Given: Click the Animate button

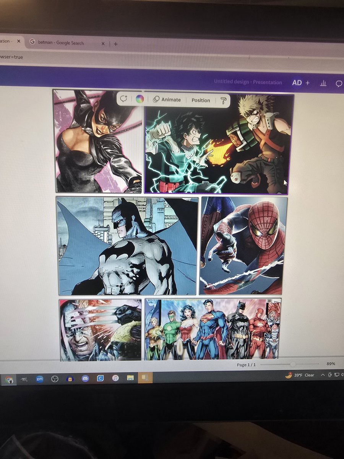Looking at the screenshot, I should (167, 99).
